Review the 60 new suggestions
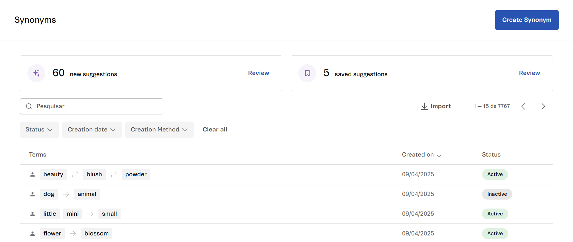Image resolution: width=573 pixels, height=242 pixels. click(258, 73)
